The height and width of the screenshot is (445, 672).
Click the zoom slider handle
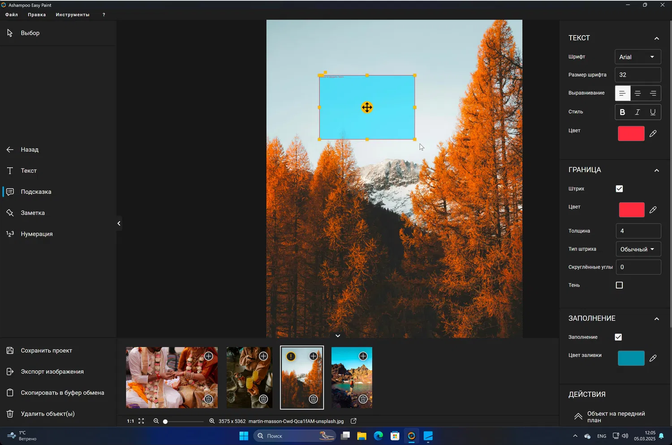coord(165,421)
